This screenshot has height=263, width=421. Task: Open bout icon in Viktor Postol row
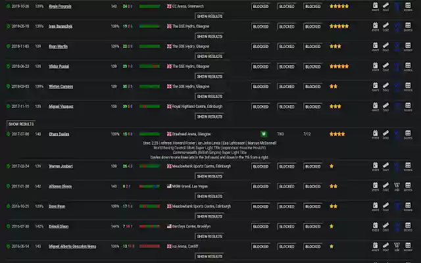386,66
